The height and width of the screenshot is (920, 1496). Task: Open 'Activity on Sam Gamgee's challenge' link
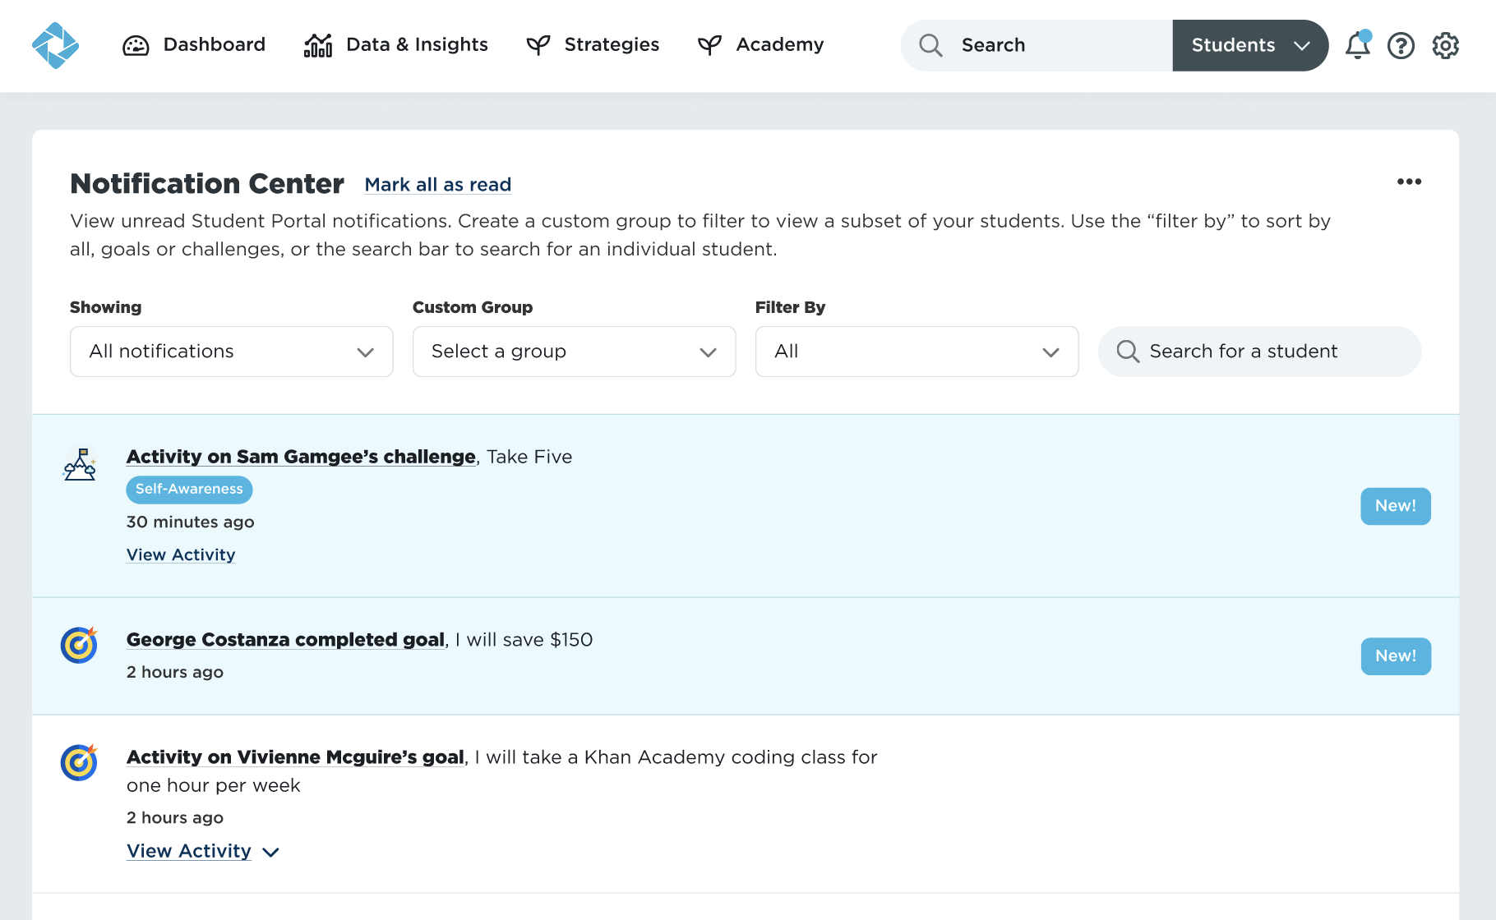(x=301, y=457)
